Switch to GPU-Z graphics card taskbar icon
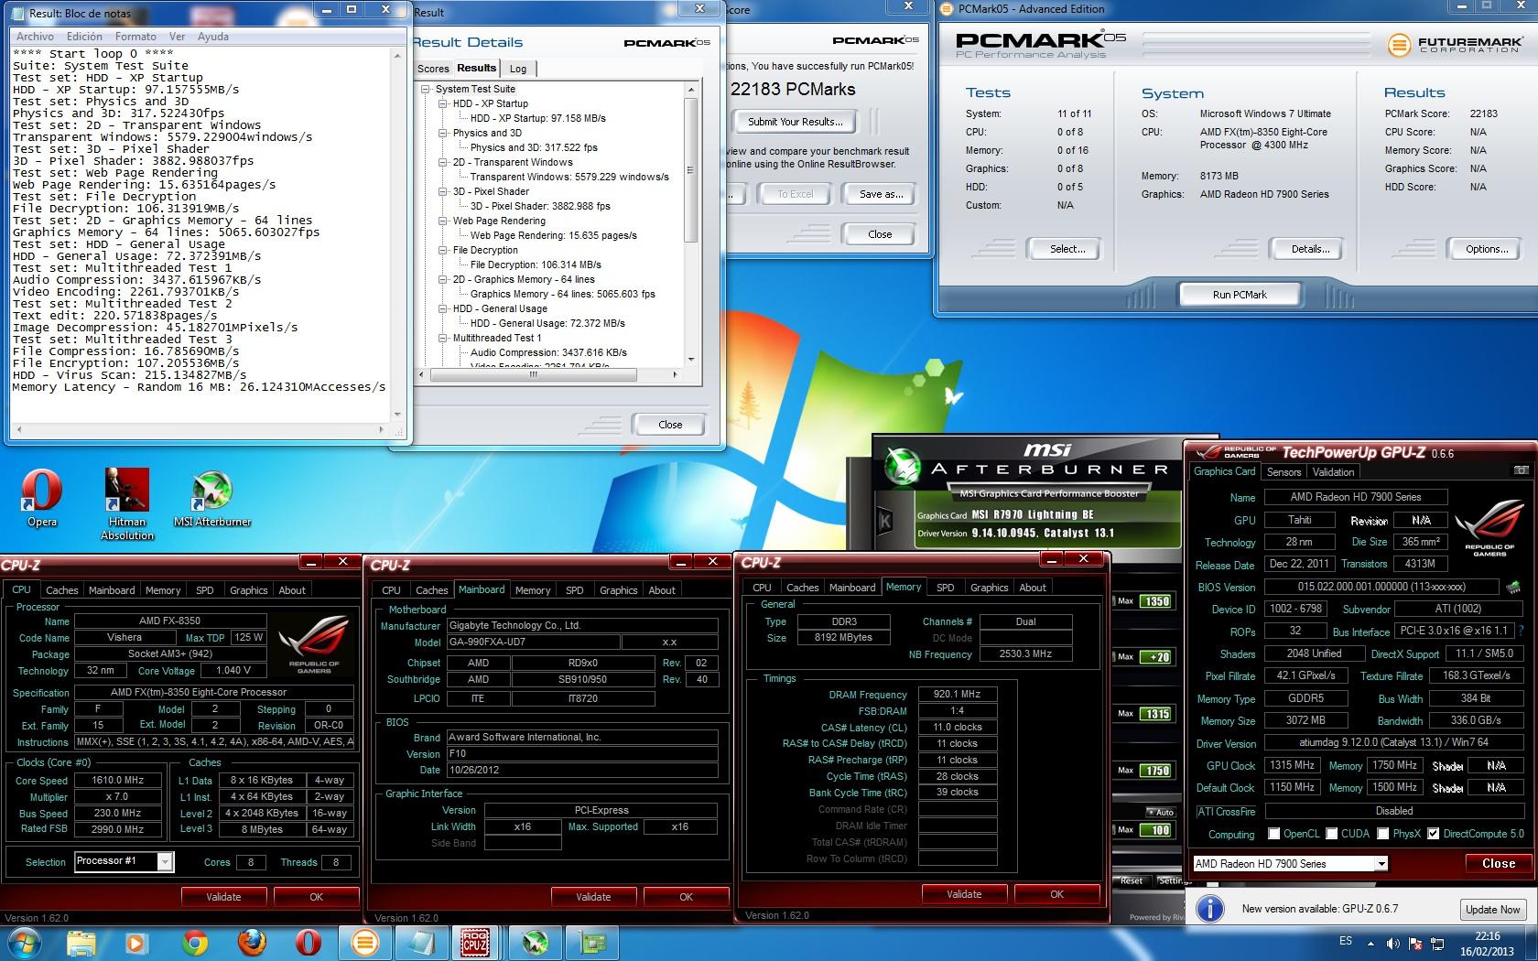Viewport: 1538px width, 961px height. pyautogui.click(x=591, y=942)
